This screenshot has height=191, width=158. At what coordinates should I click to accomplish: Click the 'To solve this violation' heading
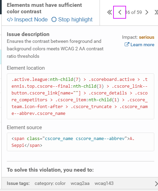pyautogui.click(x=50, y=170)
